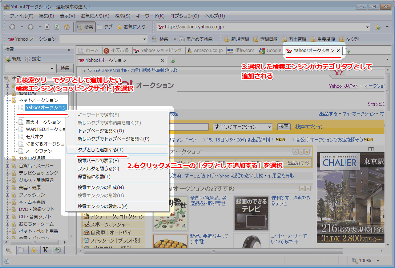Choose タブとして追加する(T) from context menu
Viewport: 395px width, 268px height.
click(117, 150)
